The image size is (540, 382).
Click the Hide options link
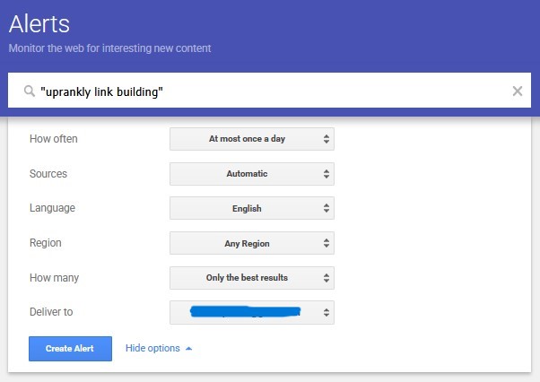[159, 348]
